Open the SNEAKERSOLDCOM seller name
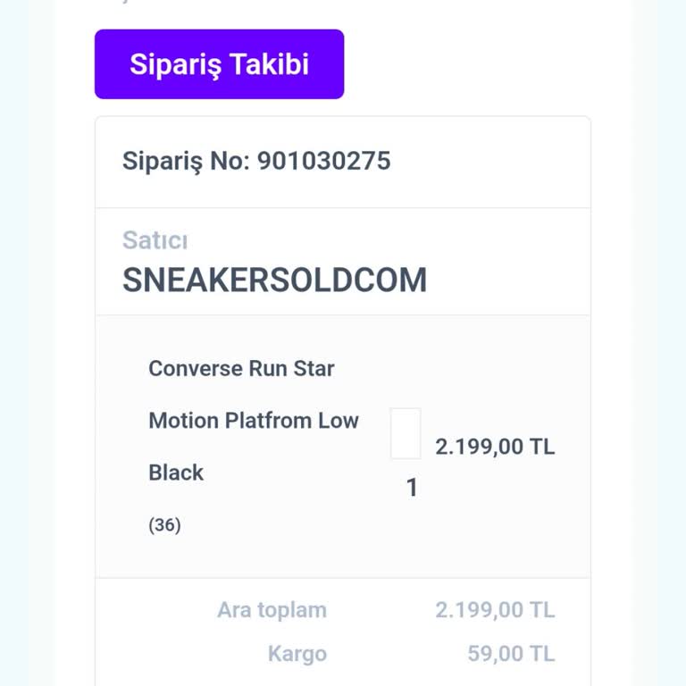The image size is (686, 686). click(x=274, y=280)
